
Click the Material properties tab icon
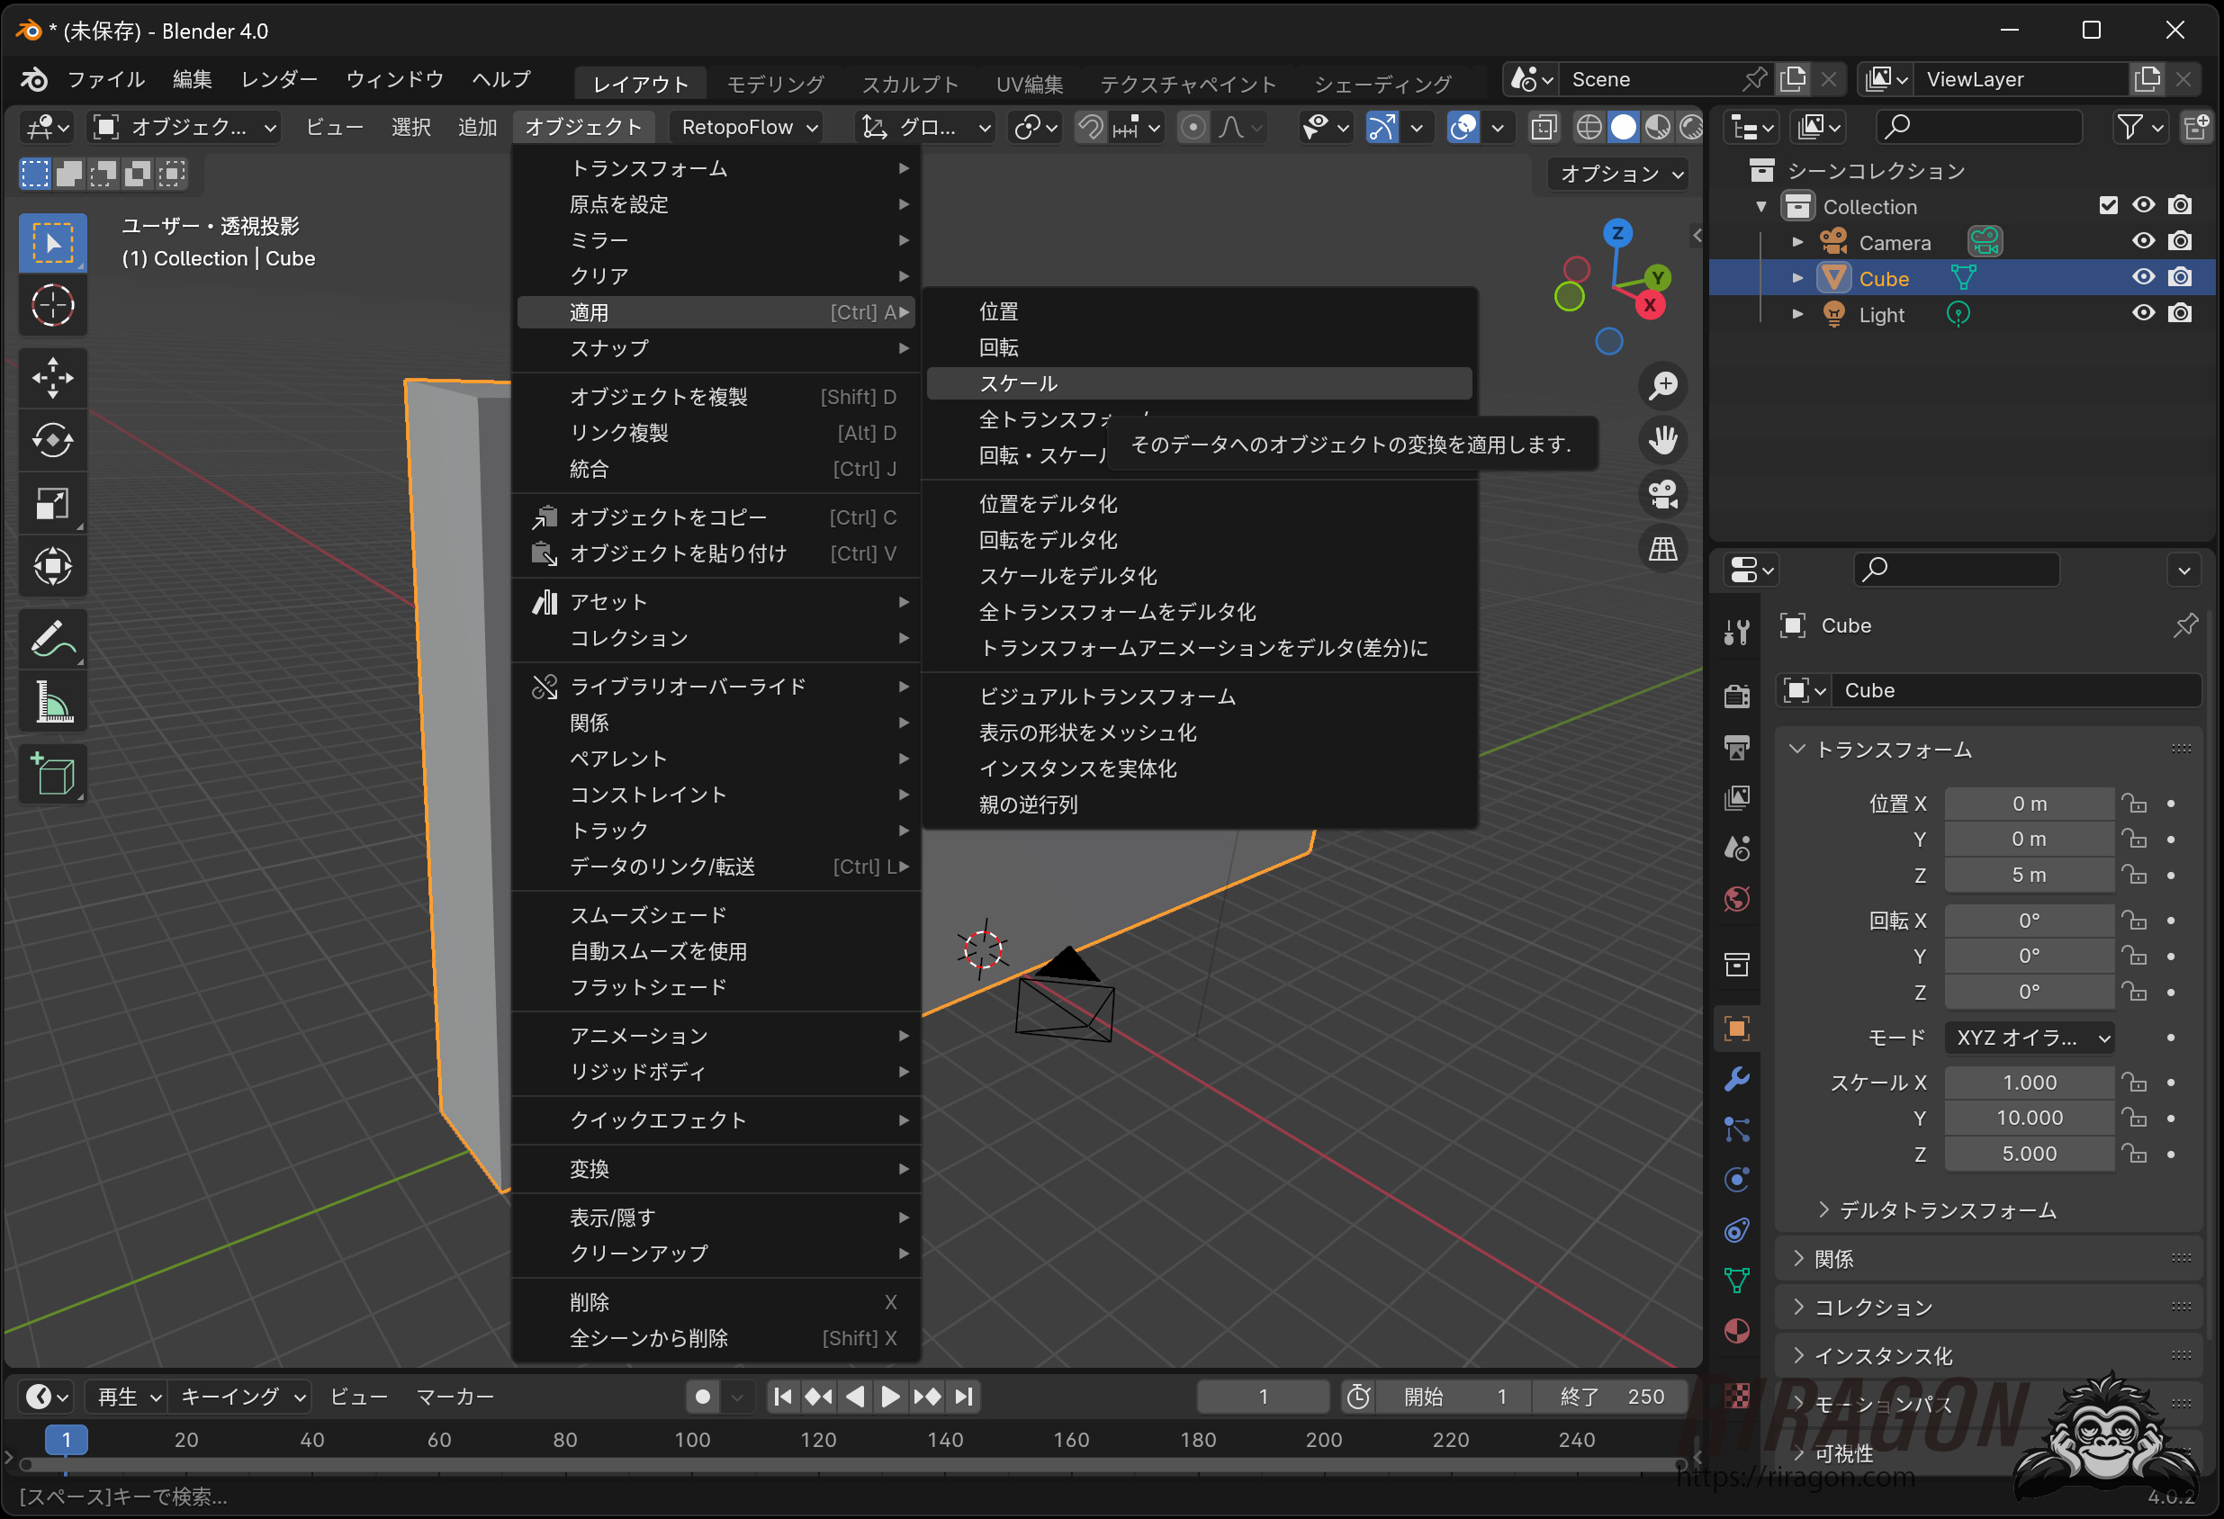[x=1737, y=1331]
